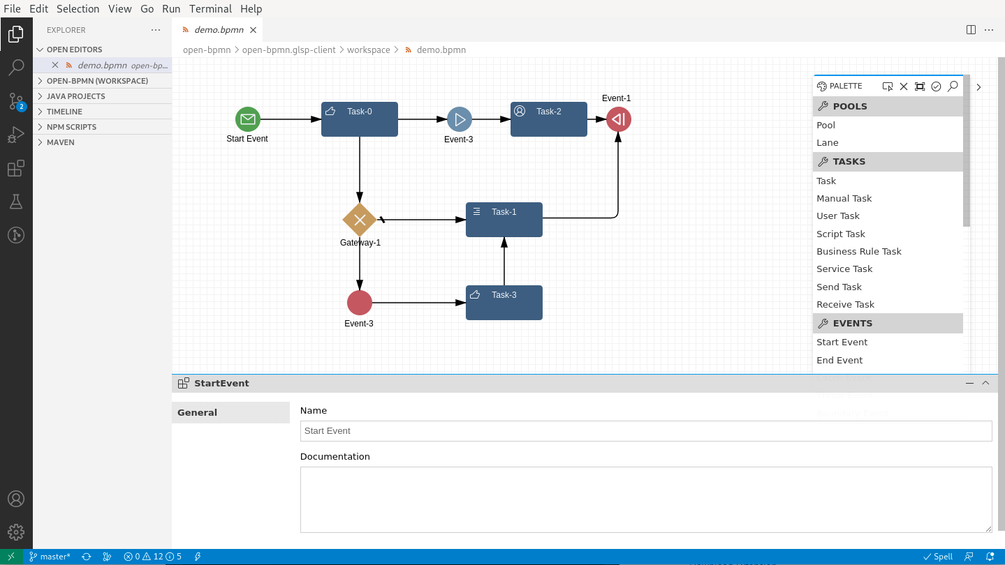Click the palette search magnifier icon
This screenshot has height=565, width=1005.
pos(953,86)
